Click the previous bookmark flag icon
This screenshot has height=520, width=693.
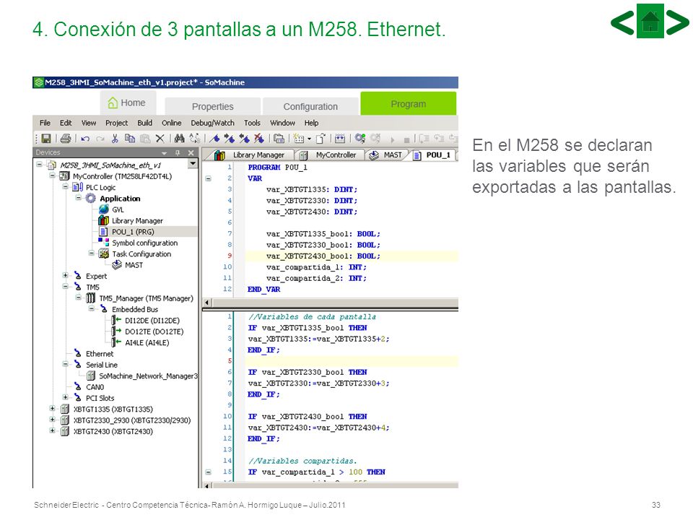pyautogui.click(x=244, y=139)
